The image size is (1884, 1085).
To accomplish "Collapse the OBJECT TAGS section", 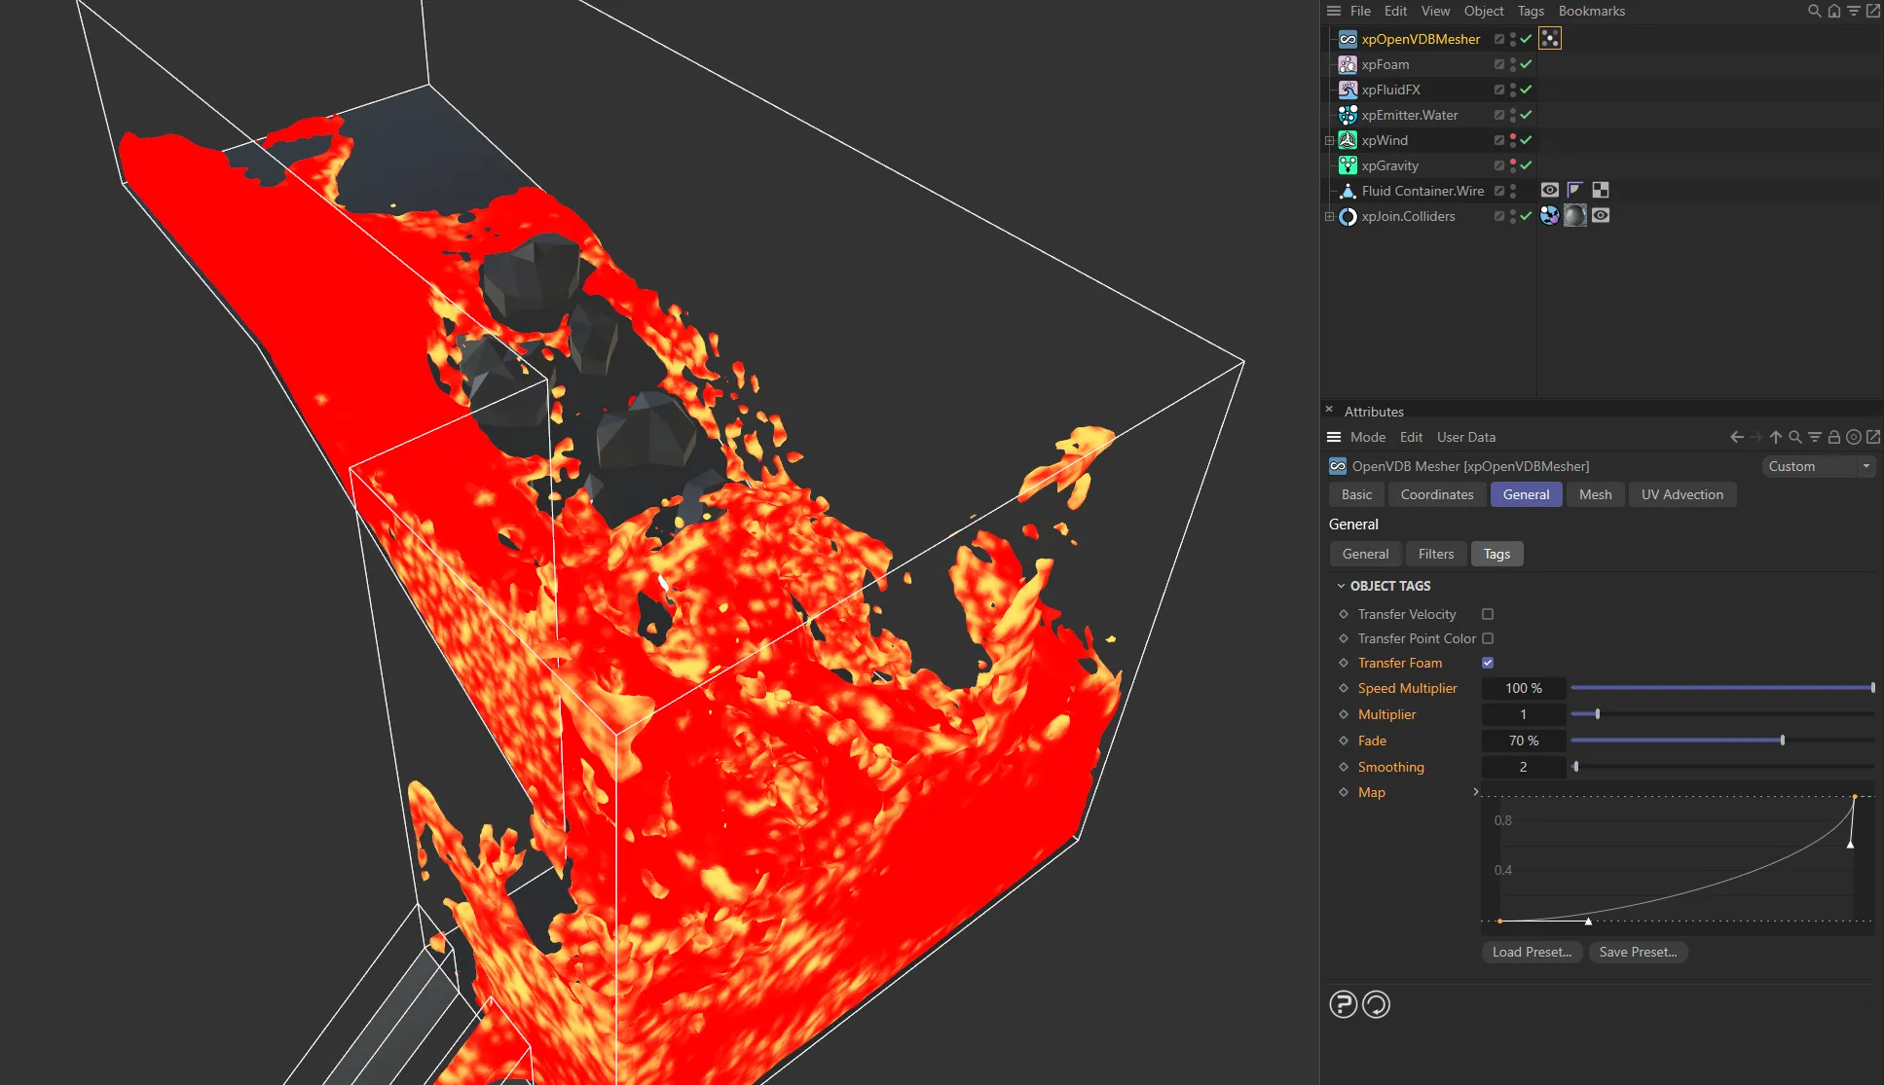I will click(x=1341, y=586).
